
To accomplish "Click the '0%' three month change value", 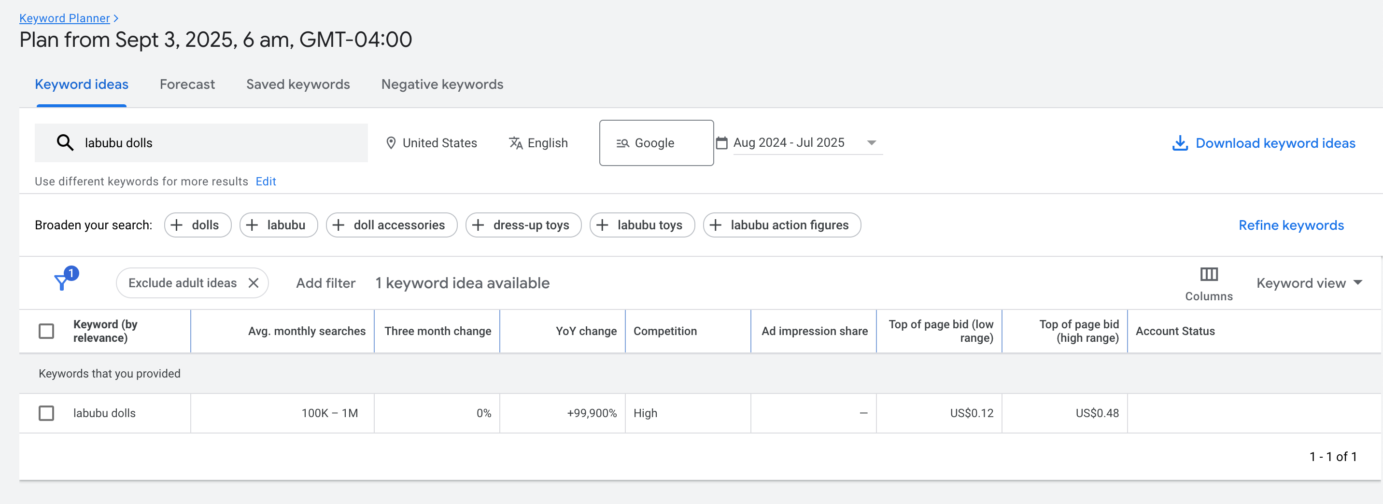I will click(x=484, y=413).
